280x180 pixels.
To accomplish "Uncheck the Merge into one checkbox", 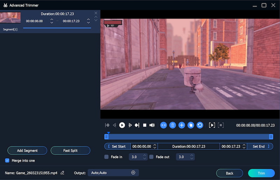I will pyautogui.click(x=7, y=160).
